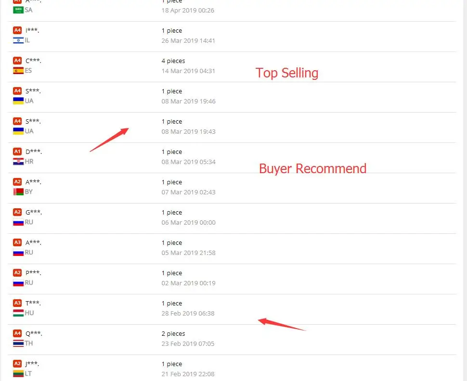Click the Spain flag icon beside ES
The image size is (467, 381).
point(18,71)
